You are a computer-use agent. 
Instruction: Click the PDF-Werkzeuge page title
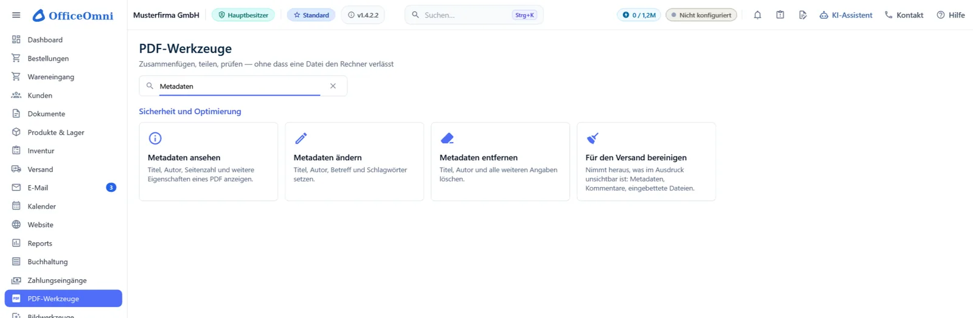click(185, 49)
